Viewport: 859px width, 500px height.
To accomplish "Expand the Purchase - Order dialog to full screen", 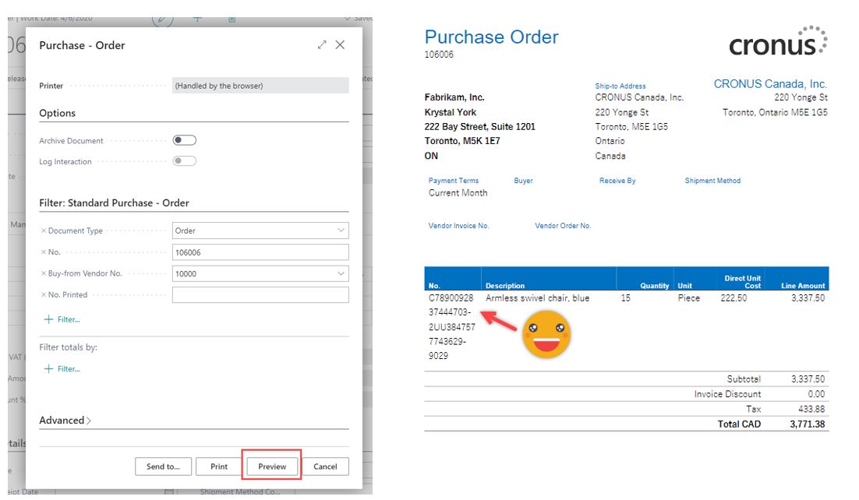I will pyautogui.click(x=322, y=45).
